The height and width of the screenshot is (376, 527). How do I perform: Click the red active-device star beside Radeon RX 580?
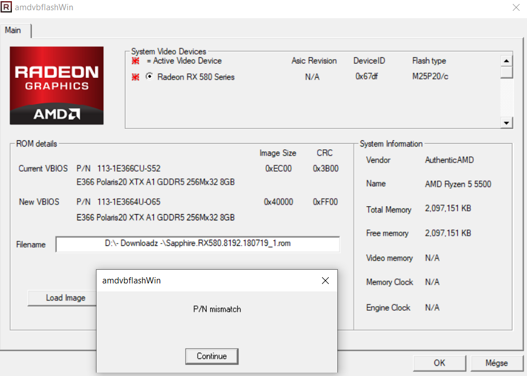[x=136, y=77]
